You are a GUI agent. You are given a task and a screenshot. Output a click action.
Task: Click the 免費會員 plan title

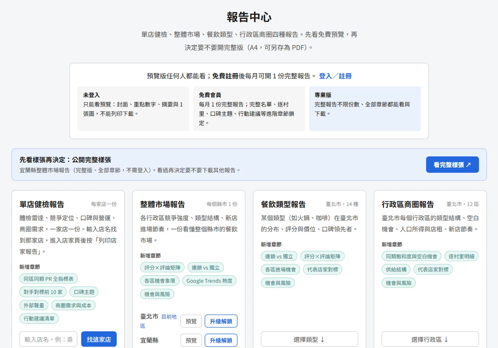point(210,95)
